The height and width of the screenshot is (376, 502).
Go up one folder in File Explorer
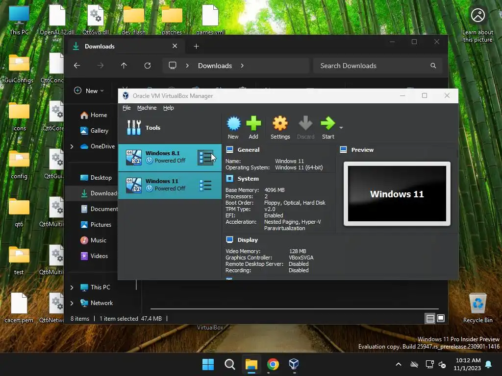coord(124,66)
